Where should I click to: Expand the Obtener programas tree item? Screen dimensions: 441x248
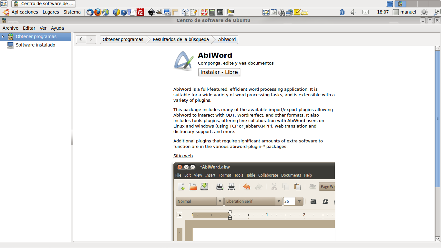[3, 36]
